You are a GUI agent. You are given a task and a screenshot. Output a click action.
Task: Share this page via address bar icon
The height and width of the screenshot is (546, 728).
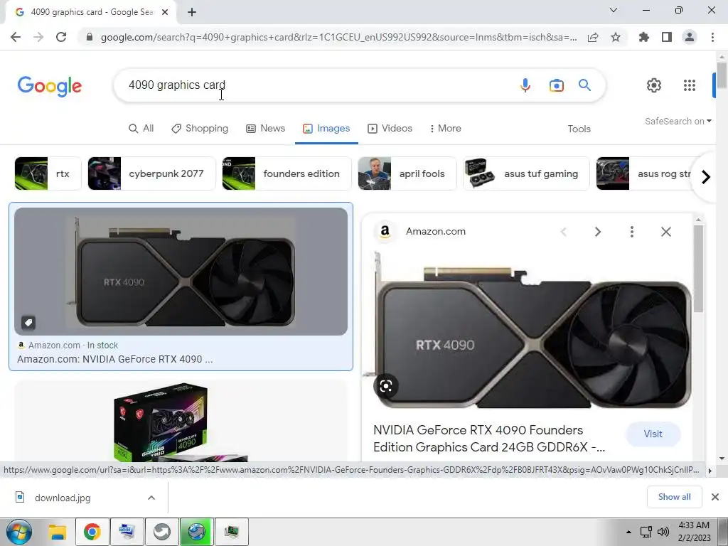[593, 37]
